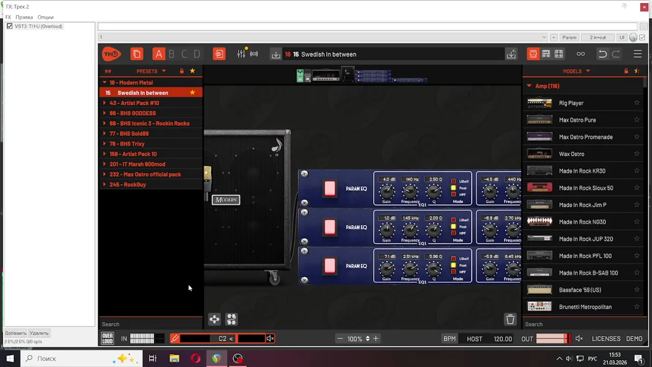Toggle power on the middle PARAM EQ
The height and width of the screenshot is (367, 652).
[330, 227]
